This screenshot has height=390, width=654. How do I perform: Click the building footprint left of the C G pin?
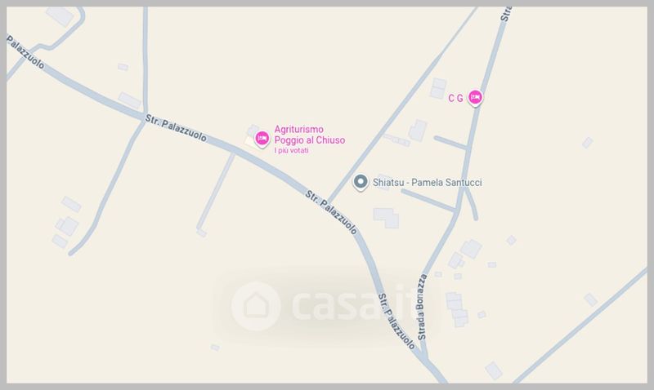coord(438,88)
